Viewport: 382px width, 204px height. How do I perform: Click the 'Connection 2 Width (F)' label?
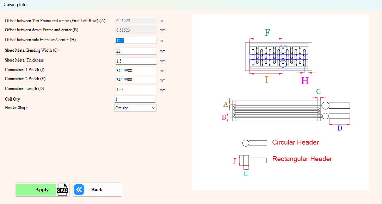click(25, 79)
